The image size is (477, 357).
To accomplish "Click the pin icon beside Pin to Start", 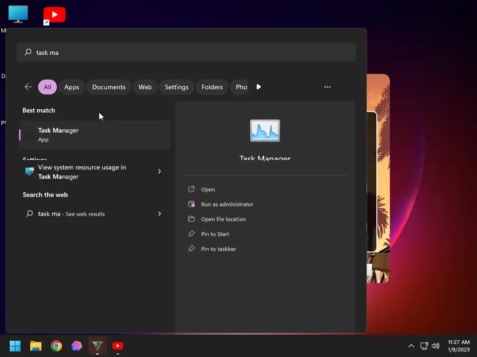I will (x=191, y=234).
